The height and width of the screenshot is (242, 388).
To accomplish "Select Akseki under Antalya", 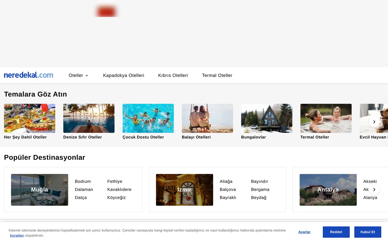I will [370, 181].
